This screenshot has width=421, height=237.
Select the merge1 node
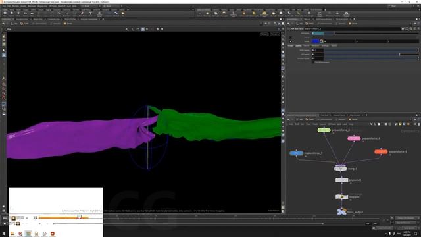(x=341, y=169)
